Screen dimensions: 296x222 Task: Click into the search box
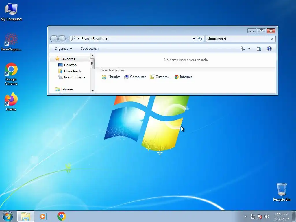238,39
